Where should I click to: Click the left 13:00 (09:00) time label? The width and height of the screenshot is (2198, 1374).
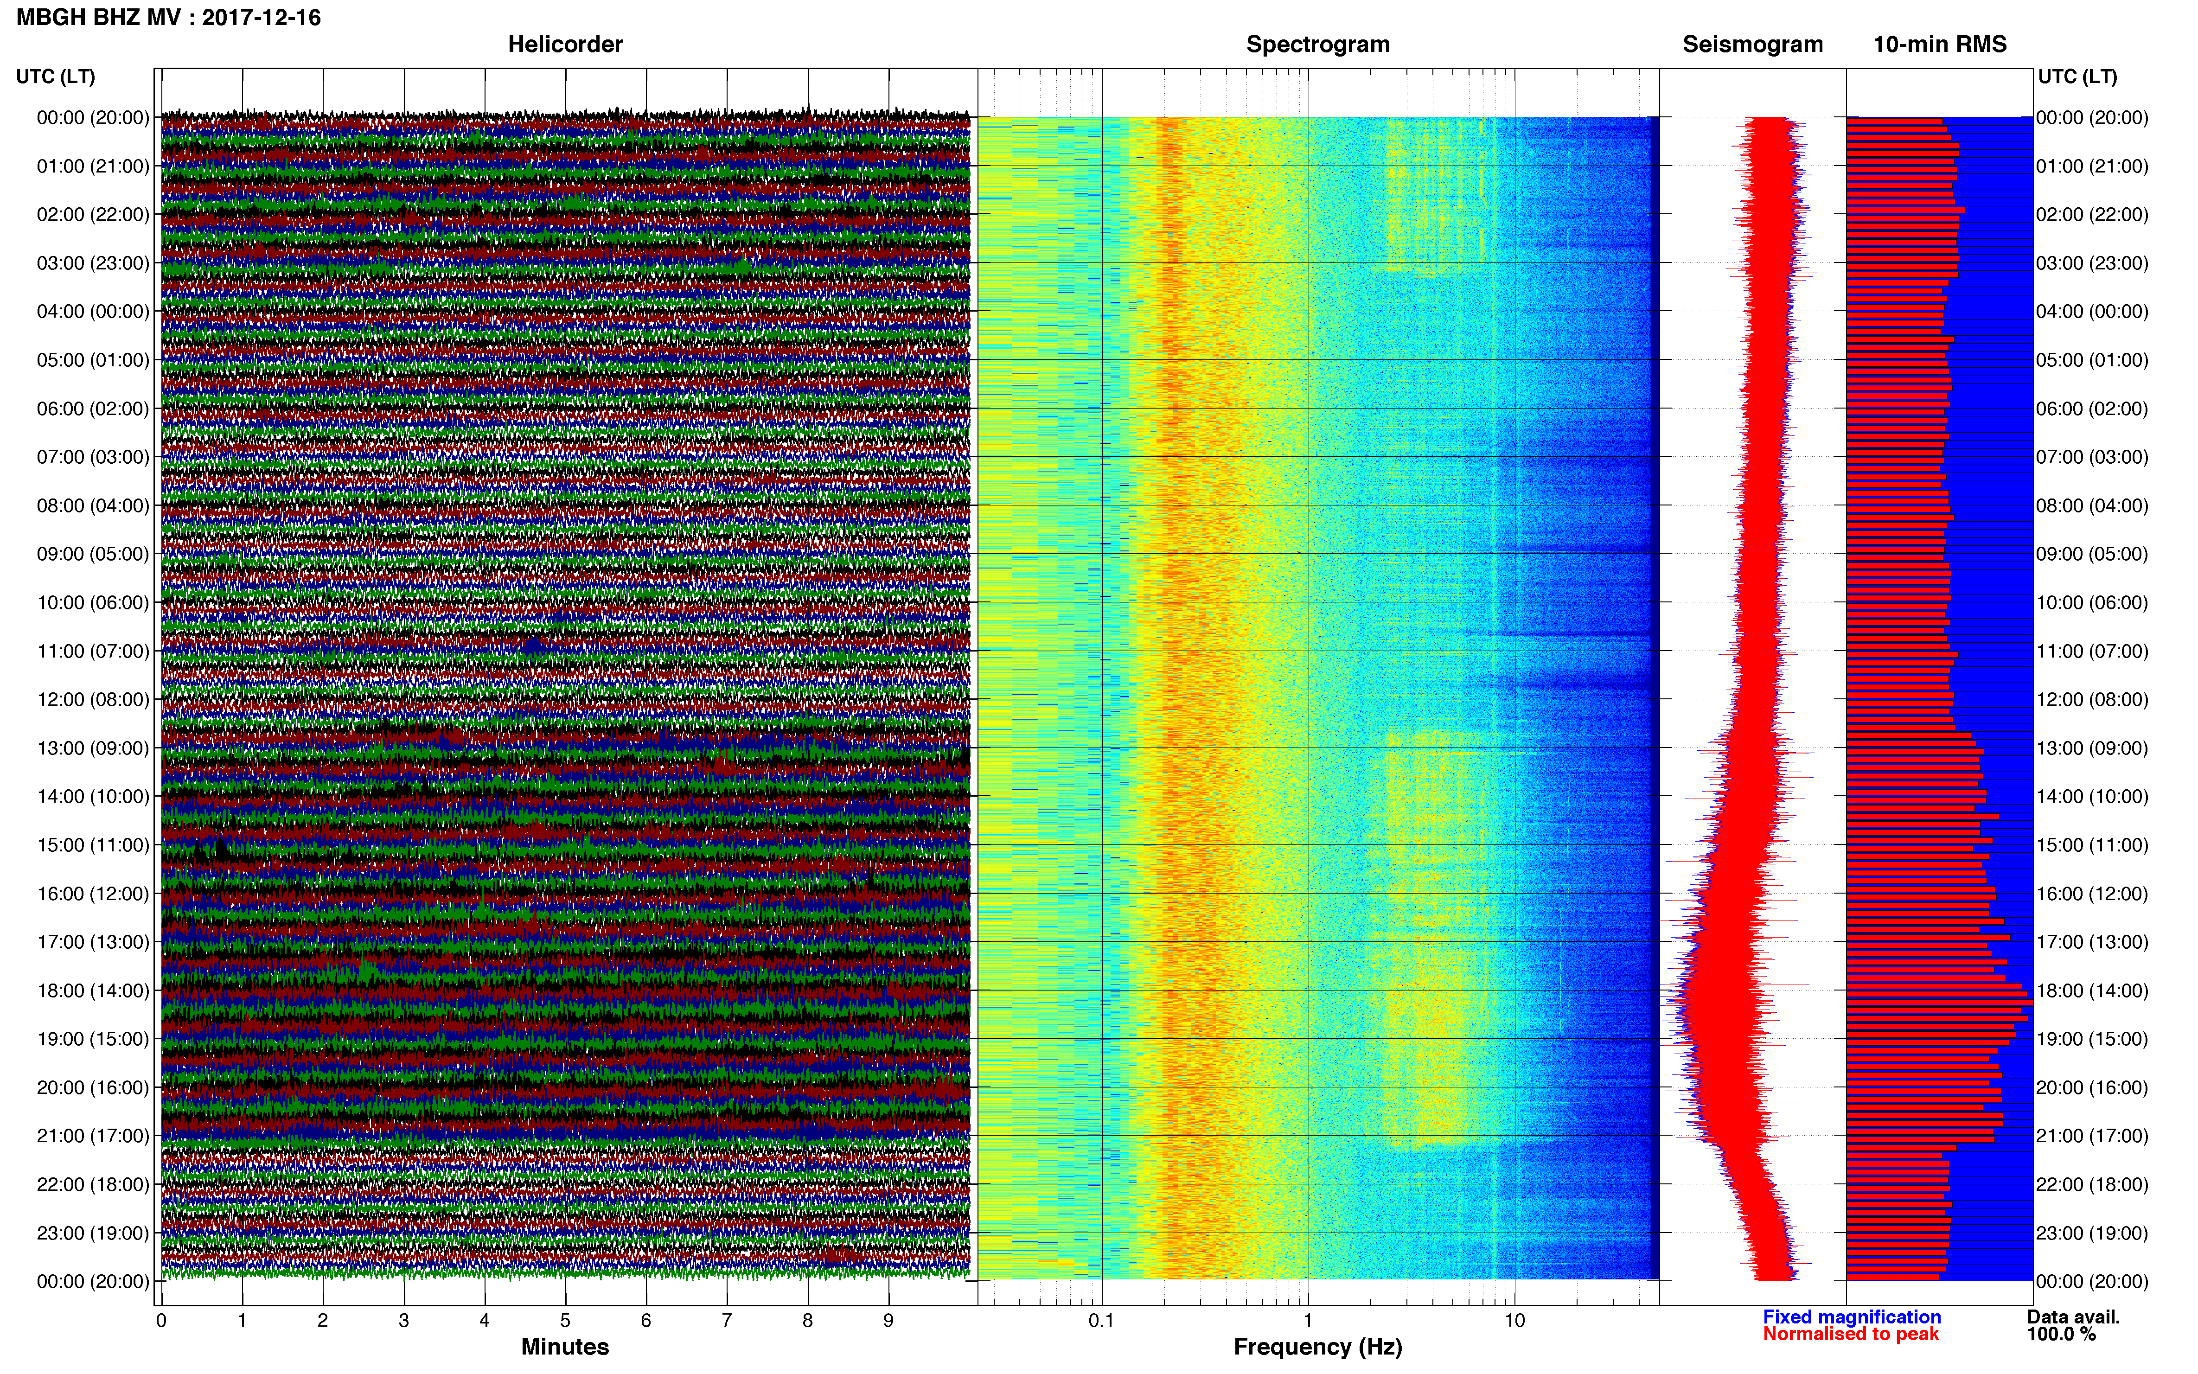coord(93,749)
